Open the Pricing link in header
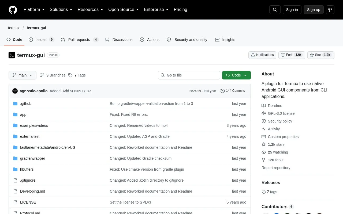 180,10
